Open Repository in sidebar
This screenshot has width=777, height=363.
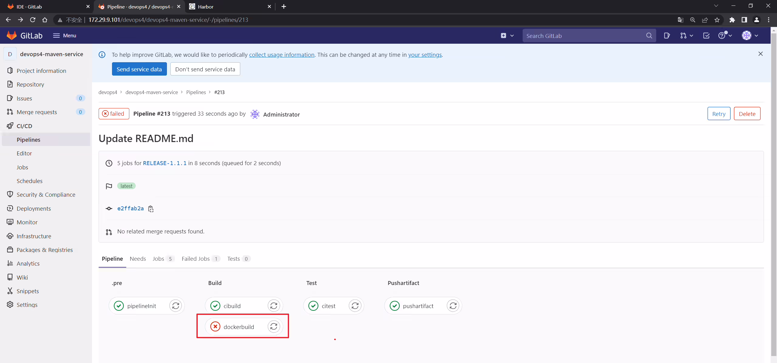coord(46,84)
